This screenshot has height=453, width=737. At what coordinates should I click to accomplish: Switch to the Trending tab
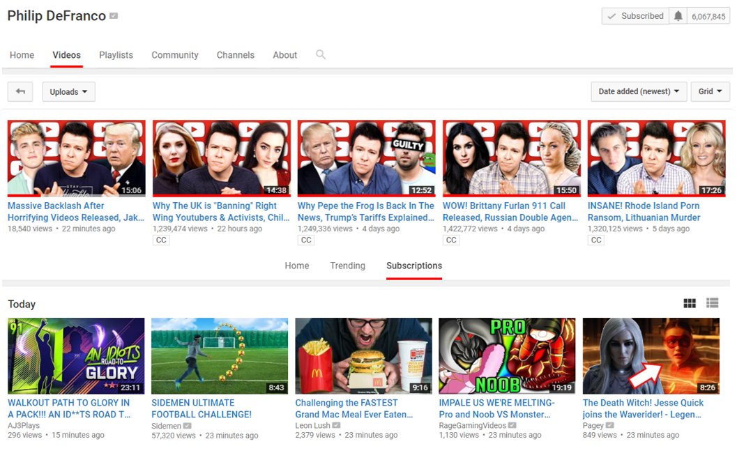click(347, 266)
